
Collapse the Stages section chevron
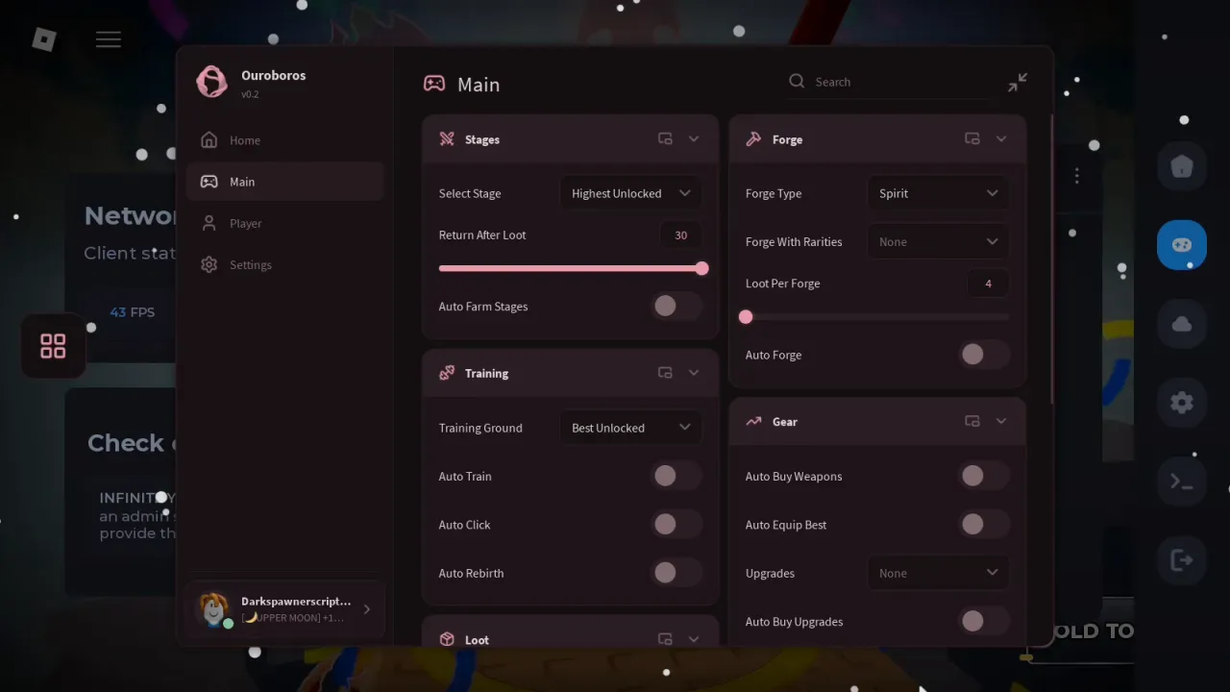point(694,139)
